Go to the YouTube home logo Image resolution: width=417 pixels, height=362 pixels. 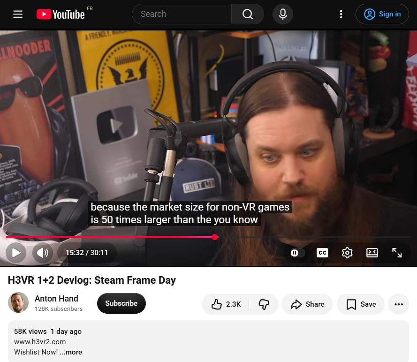pyautogui.click(x=61, y=14)
